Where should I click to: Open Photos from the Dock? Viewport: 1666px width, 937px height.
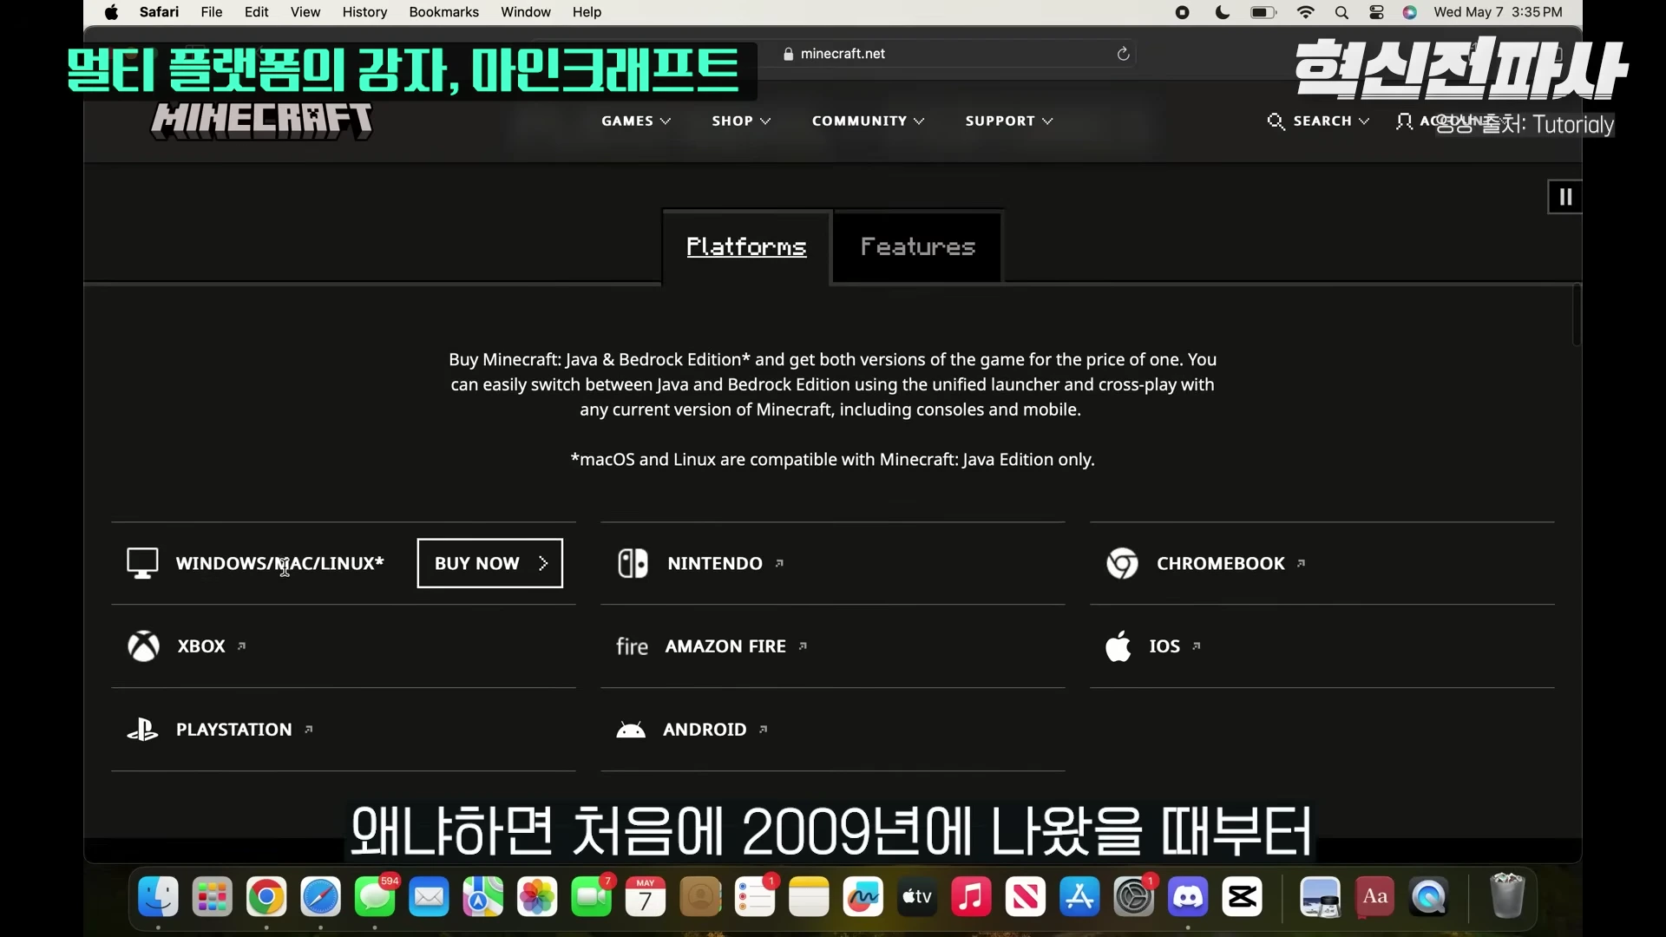click(x=537, y=897)
